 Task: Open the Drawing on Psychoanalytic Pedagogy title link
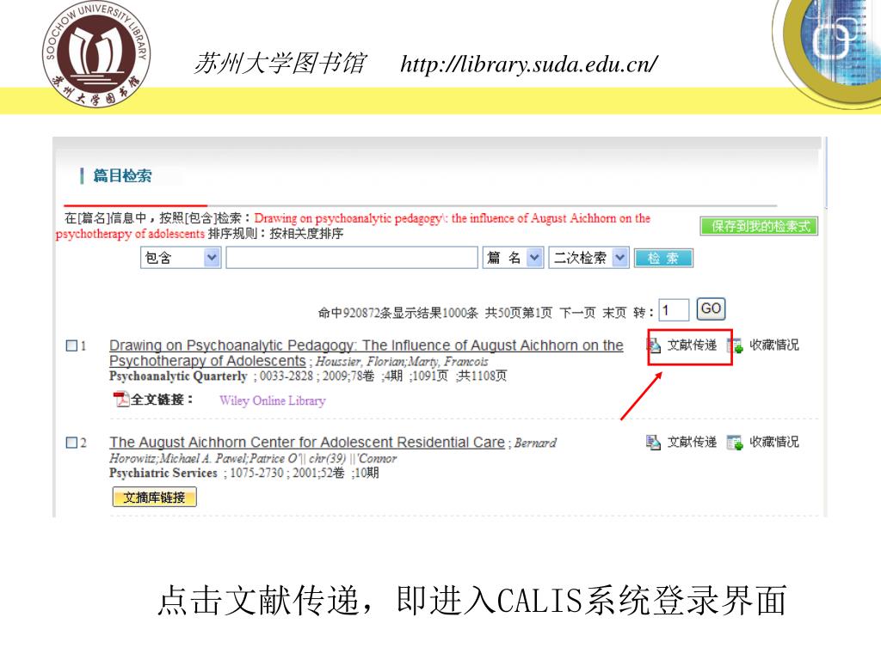(x=366, y=353)
